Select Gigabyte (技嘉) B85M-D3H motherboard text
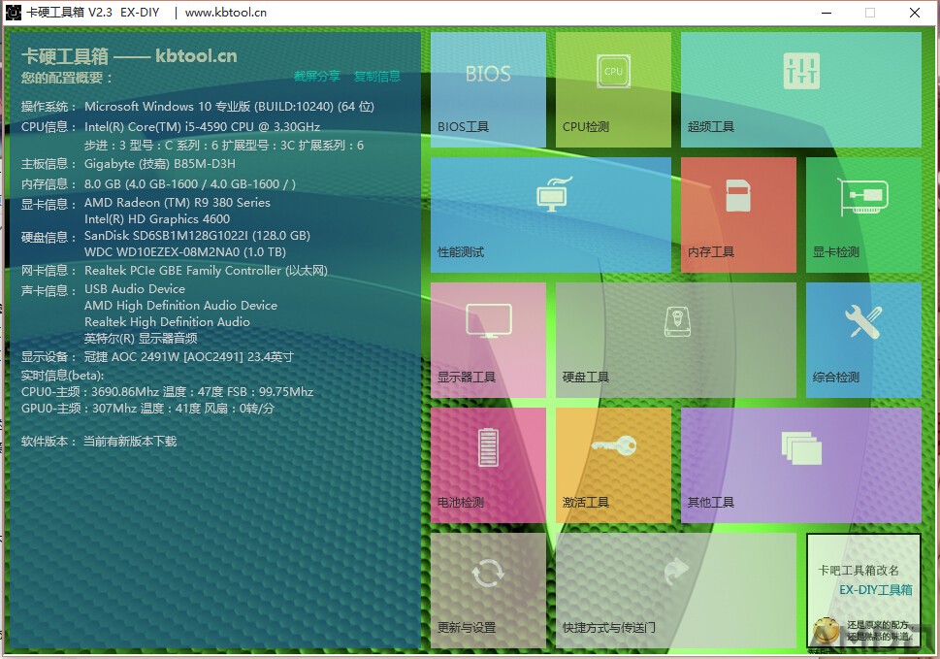This screenshot has width=940, height=659. click(x=159, y=164)
